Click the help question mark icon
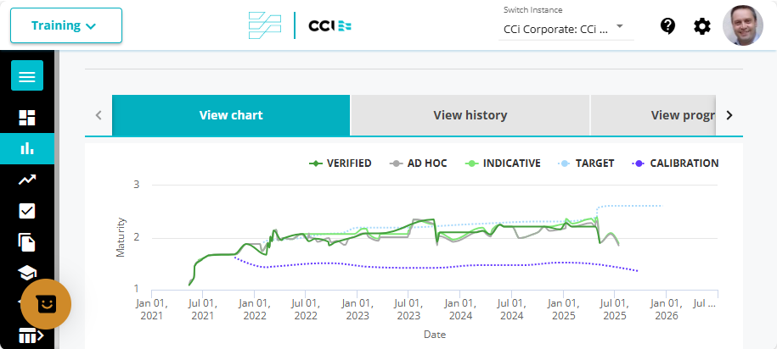The image size is (777, 349). 667,25
